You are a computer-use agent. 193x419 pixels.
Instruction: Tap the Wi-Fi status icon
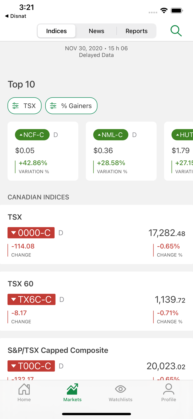164,10
